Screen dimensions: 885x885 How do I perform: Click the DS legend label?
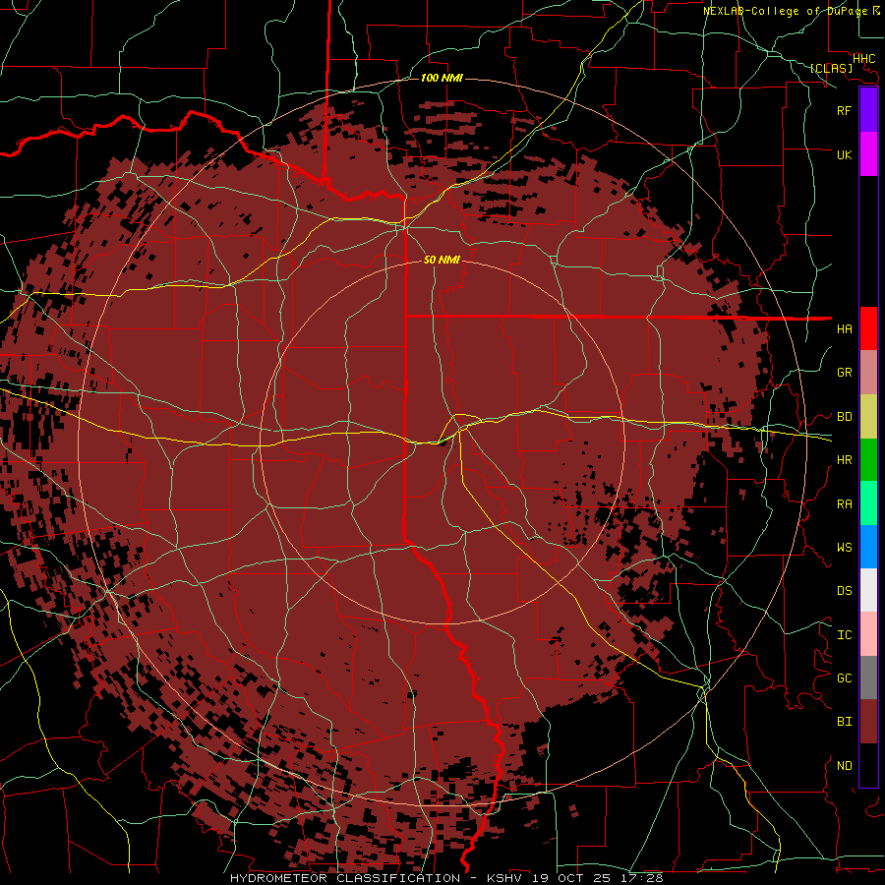(x=844, y=590)
